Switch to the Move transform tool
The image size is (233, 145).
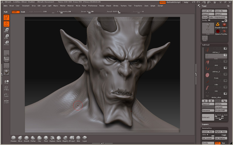tap(6, 30)
